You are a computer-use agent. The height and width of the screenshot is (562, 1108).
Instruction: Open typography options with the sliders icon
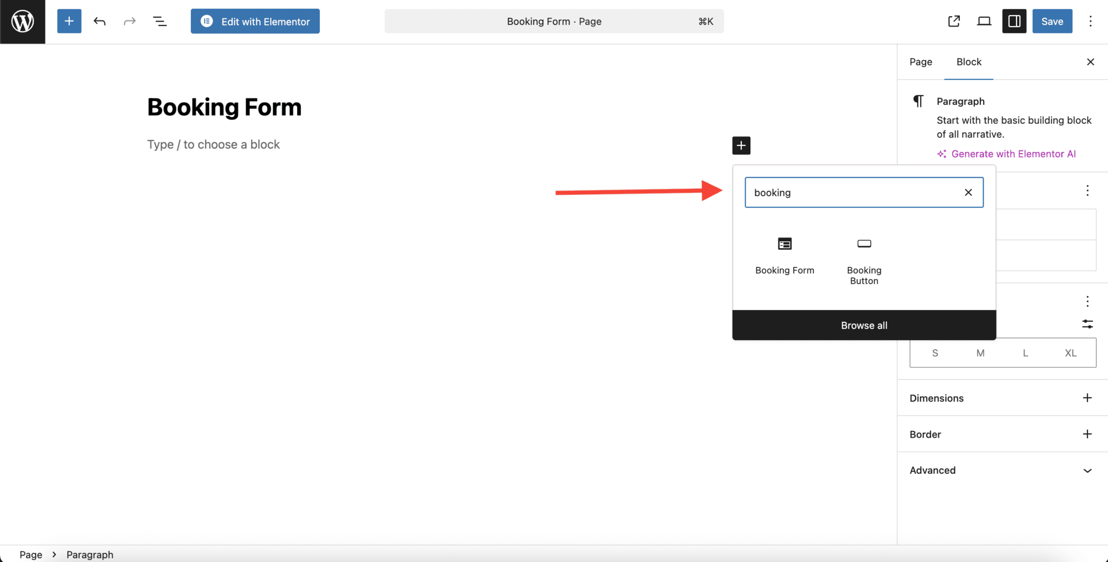coord(1087,324)
